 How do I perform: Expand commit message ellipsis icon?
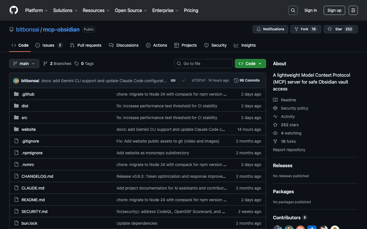[173, 80]
